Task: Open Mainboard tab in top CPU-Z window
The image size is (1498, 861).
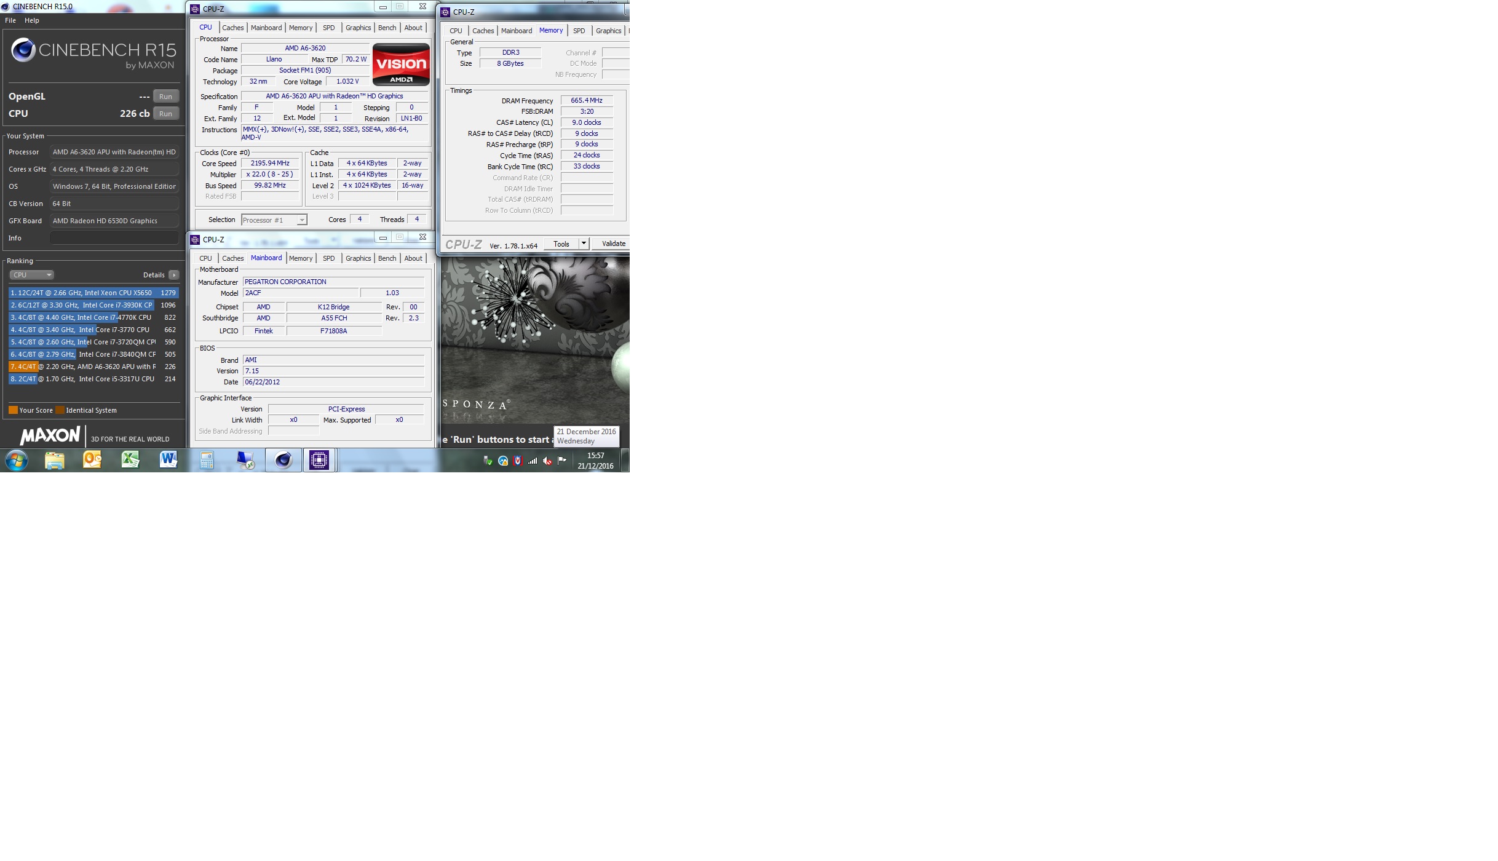Action: (266, 28)
